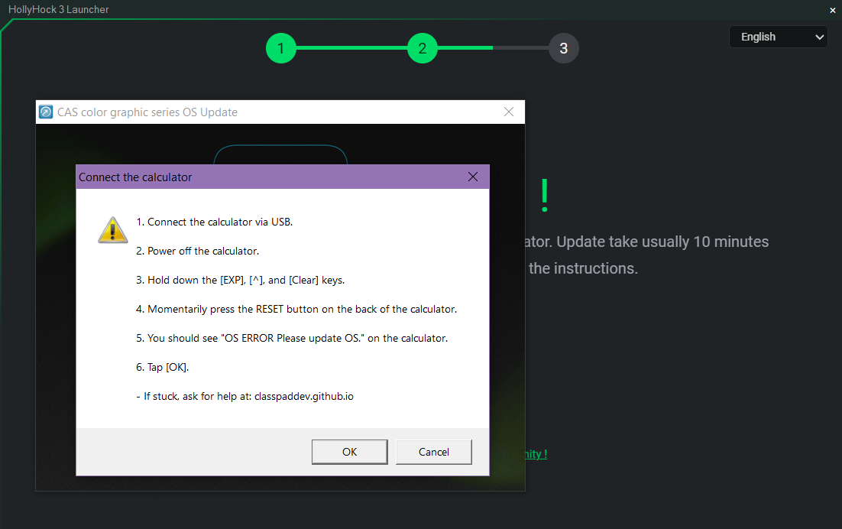The width and height of the screenshot is (842, 529).
Task: Close the CAS color graphic series OS Update window
Action: [x=509, y=112]
